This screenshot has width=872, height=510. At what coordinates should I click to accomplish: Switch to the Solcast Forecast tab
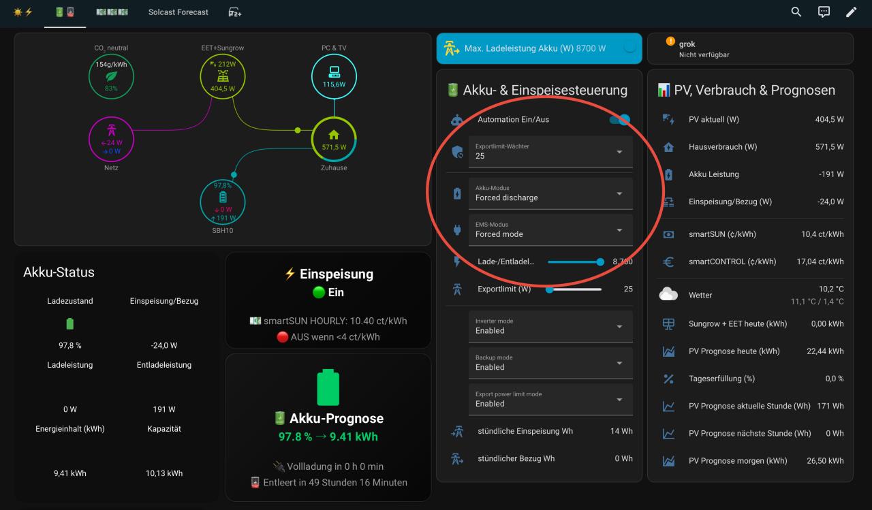(178, 12)
